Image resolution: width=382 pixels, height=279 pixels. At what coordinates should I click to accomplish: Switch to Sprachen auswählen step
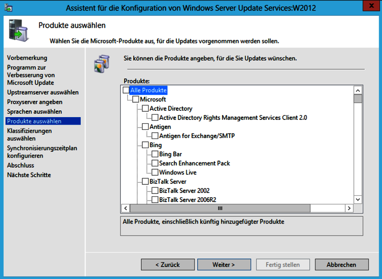click(34, 112)
